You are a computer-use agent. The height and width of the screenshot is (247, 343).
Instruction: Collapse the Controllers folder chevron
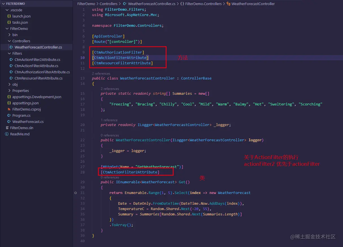point(9,41)
